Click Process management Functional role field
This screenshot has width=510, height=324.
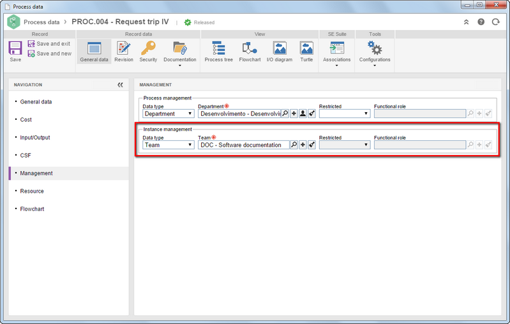419,114
